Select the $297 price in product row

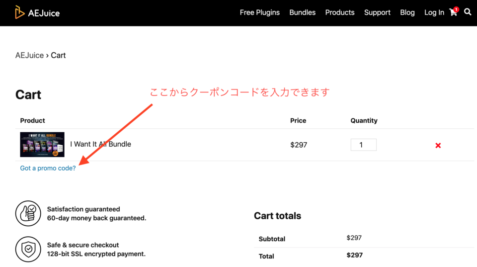(x=299, y=145)
